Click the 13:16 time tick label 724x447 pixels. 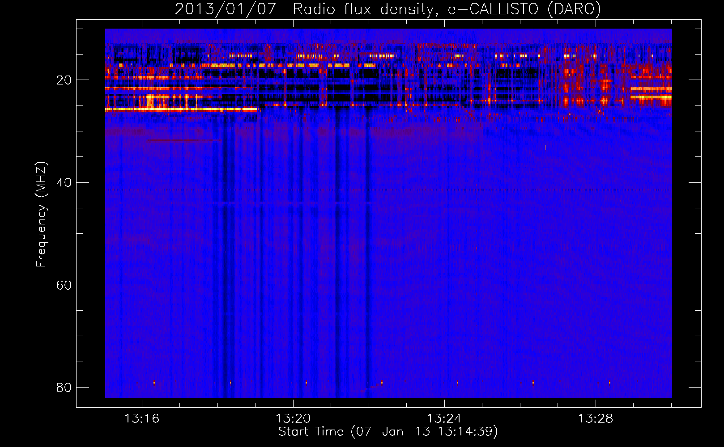click(142, 419)
